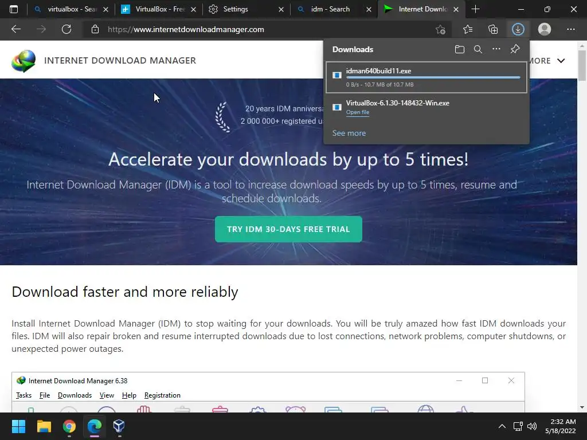Open the taskbar clock and date
587x440 pixels.
(x=561, y=426)
